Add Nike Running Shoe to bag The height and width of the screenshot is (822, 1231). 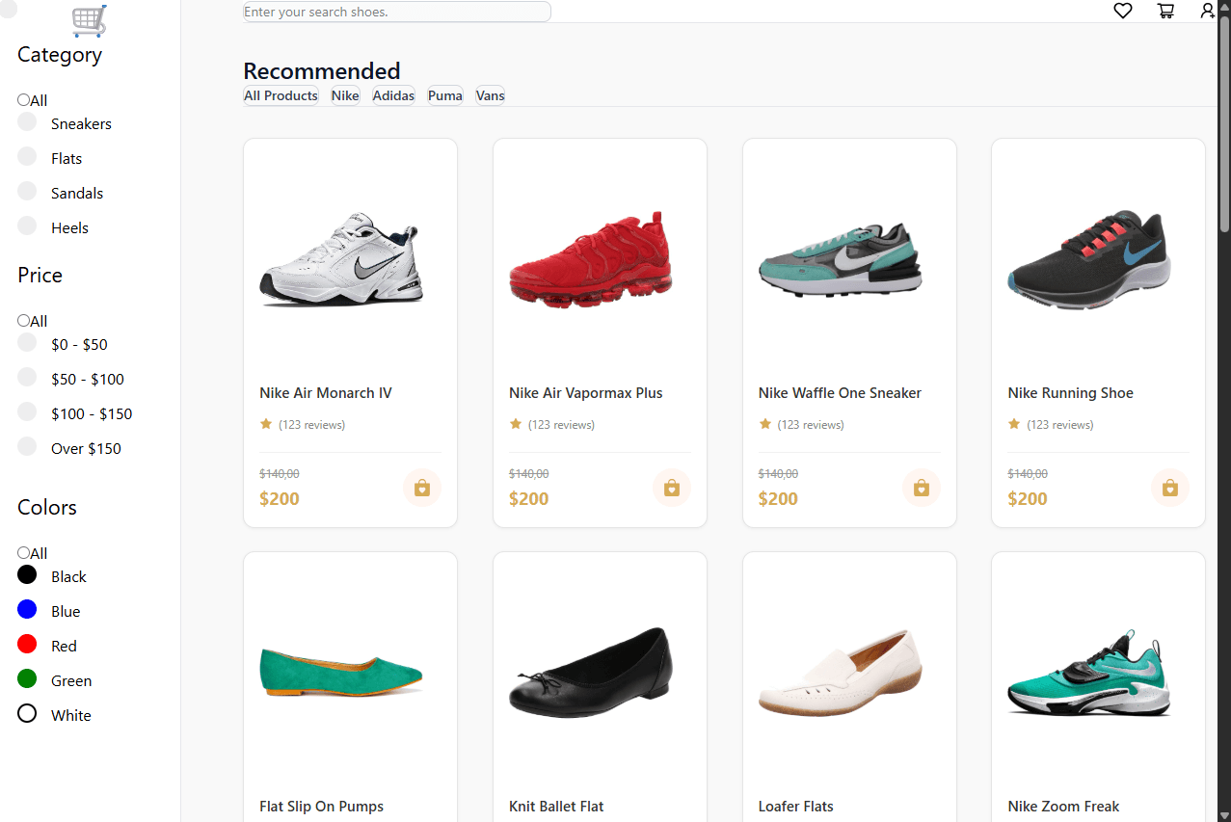coord(1170,488)
